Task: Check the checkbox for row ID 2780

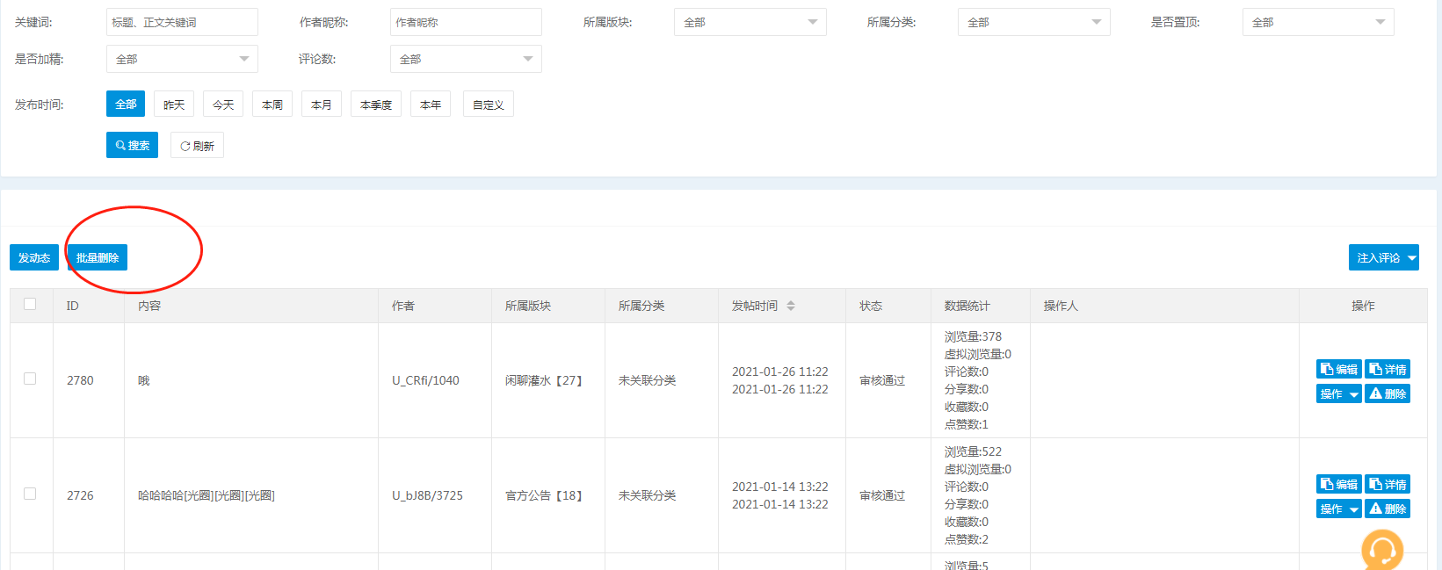Action: [x=30, y=379]
